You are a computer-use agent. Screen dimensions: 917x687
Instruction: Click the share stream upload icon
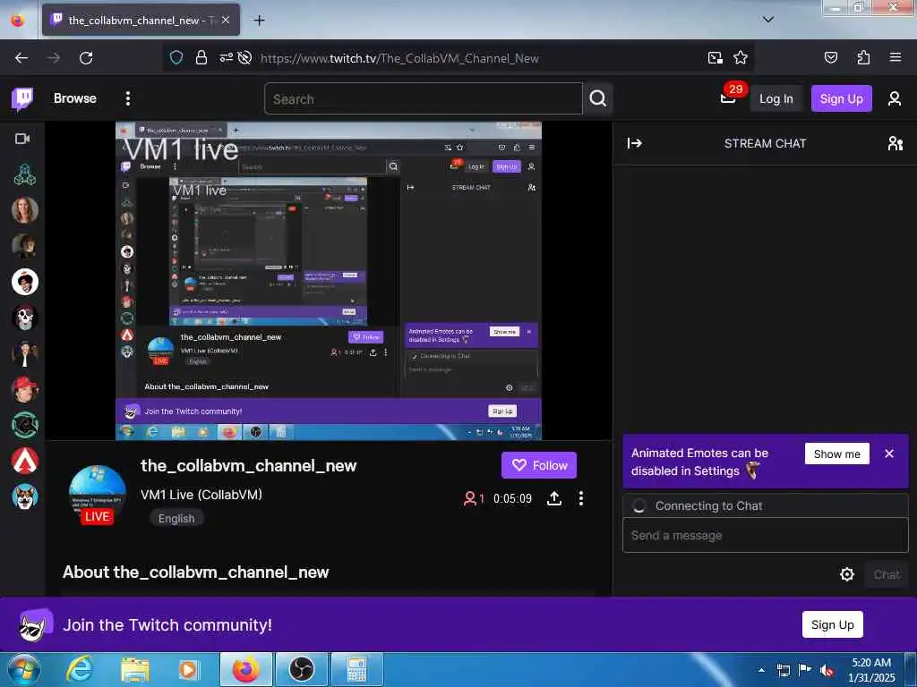pos(553,498)
